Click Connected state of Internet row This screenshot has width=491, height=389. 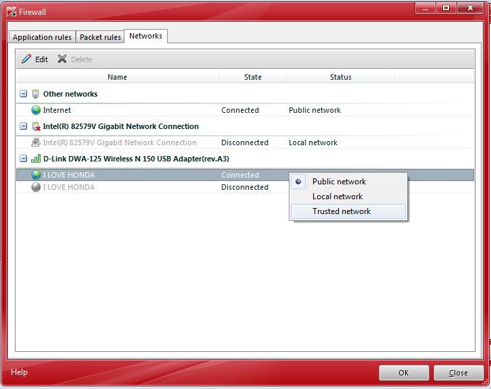click(x=240, y=110)
